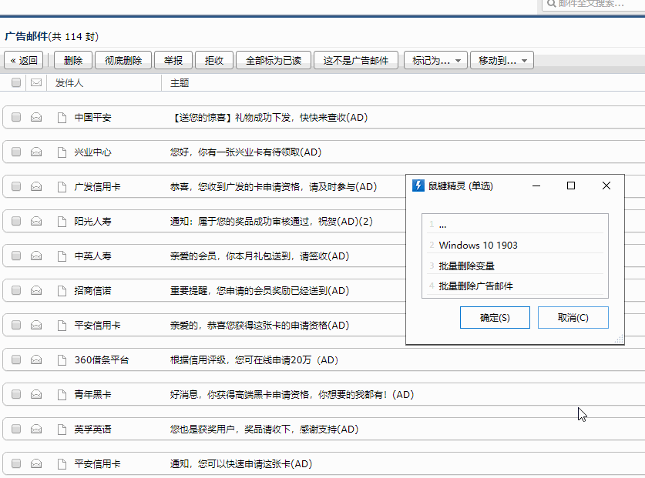Select the Windows 10 1903 option
The width and height of the screenshot is (645, 478).
coord(515,245)
